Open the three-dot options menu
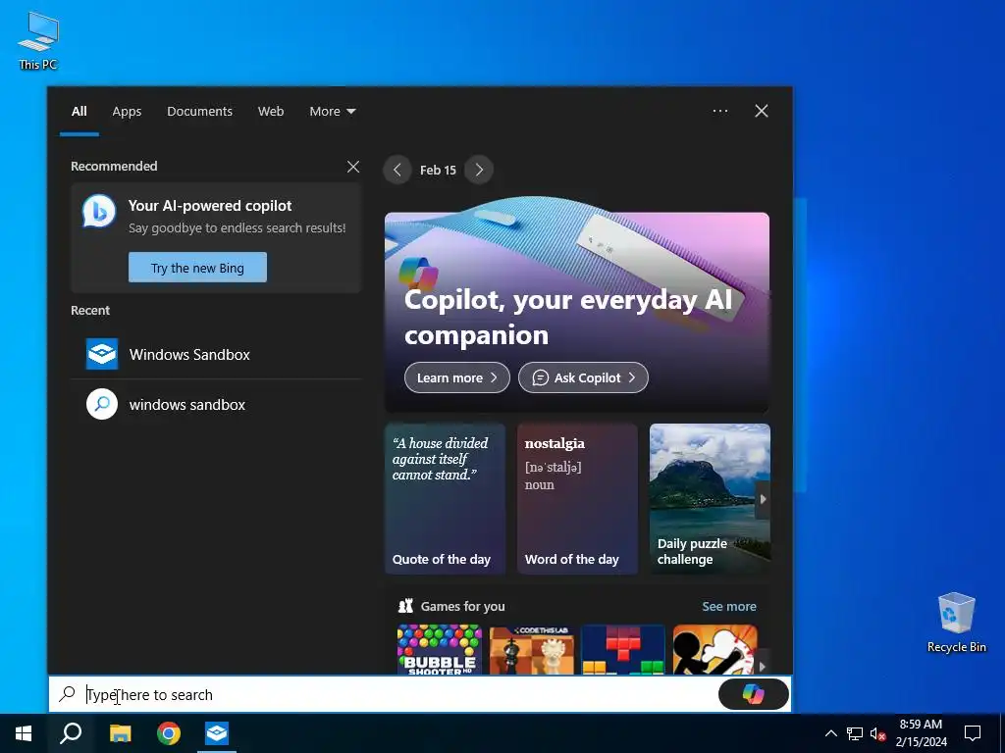 click(x=719, y=111)
